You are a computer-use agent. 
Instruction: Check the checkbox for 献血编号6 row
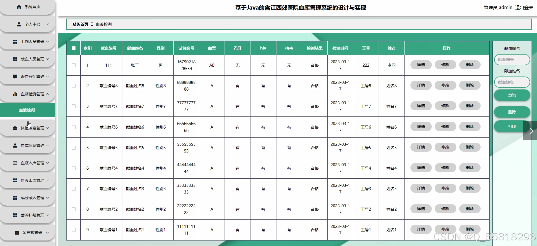tap(74, 127)
